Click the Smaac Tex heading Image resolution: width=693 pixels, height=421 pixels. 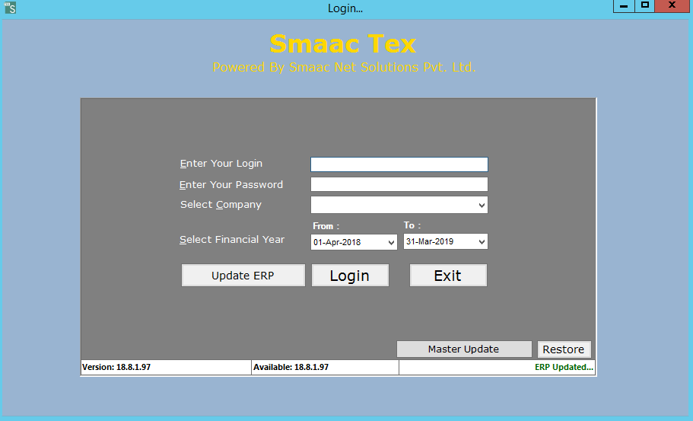click(343, 44)
